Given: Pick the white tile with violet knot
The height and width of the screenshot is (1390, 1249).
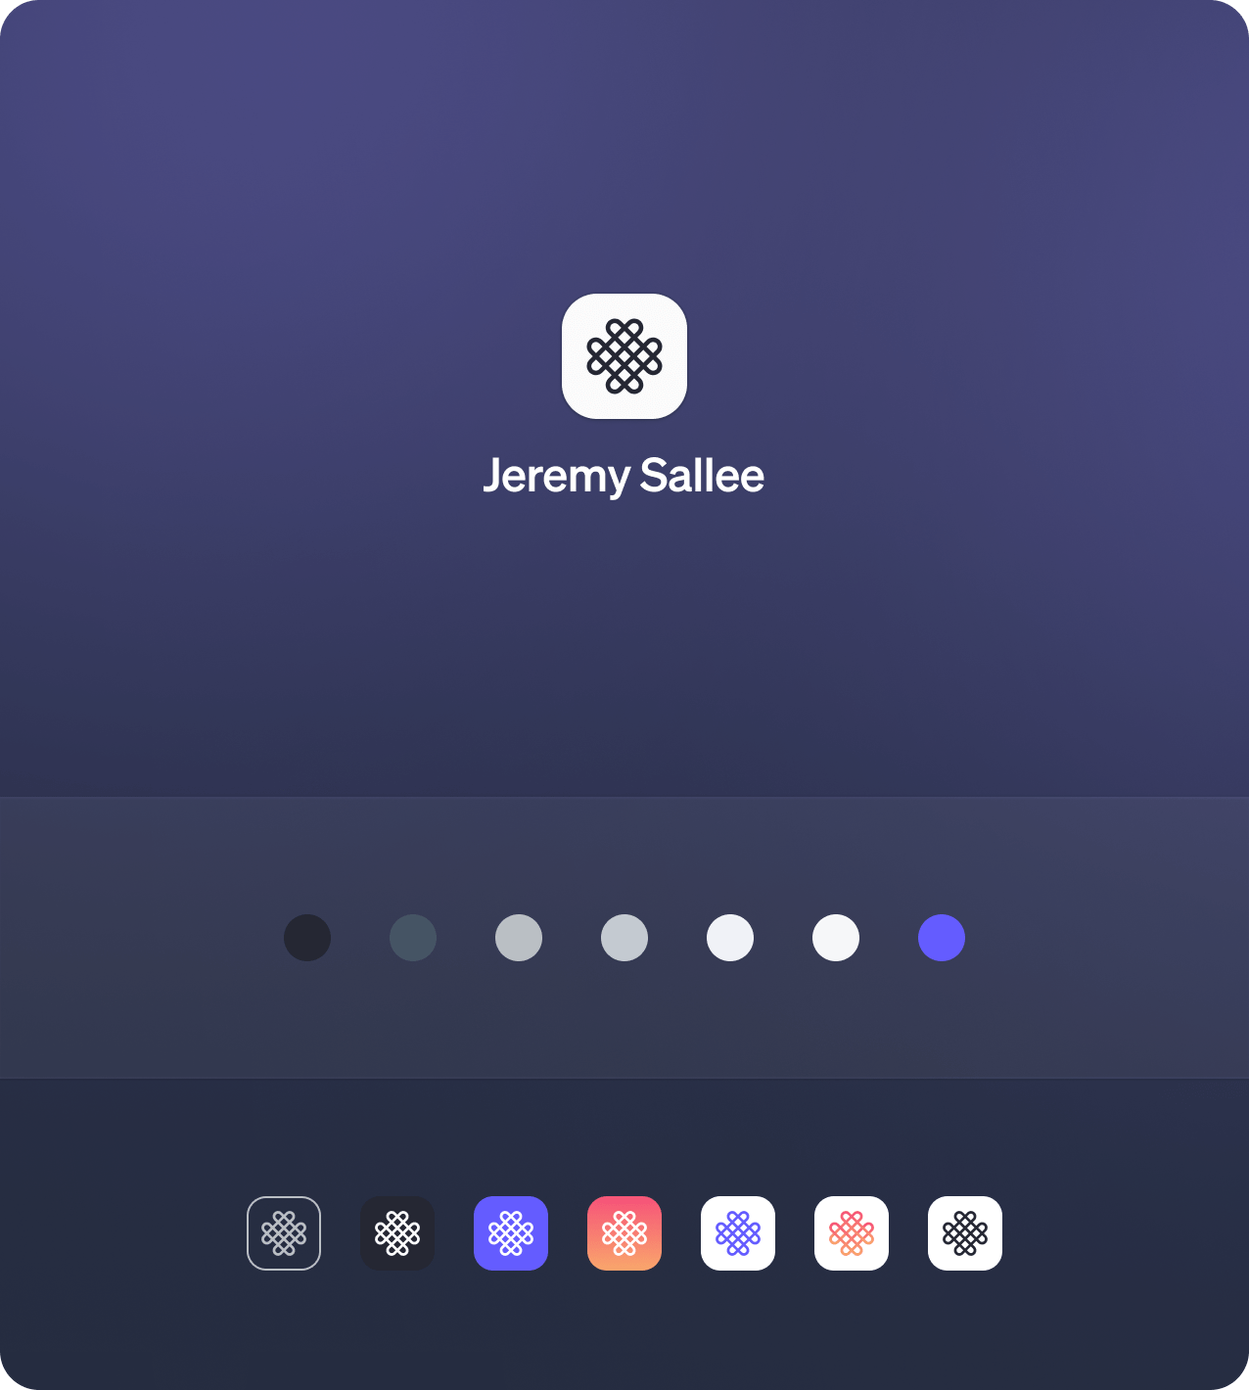Looking at the screenshot, I should 738,1233.
